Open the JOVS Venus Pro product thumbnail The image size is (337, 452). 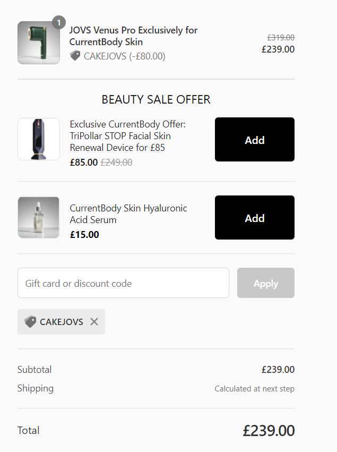(x=39, y=42)
